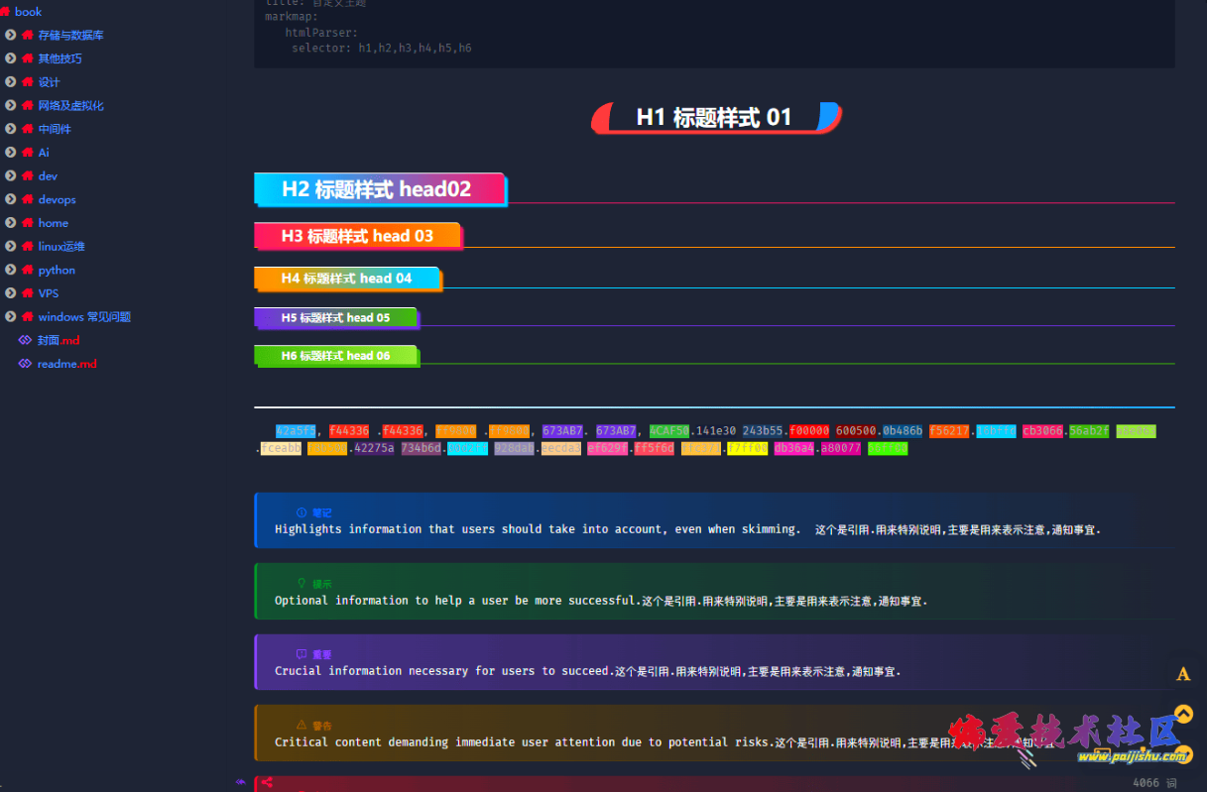The height and width of the screenshot is (792, 1207).
Task: Click the H5 标题样式 head 05 heading
Action: [336, 318]
